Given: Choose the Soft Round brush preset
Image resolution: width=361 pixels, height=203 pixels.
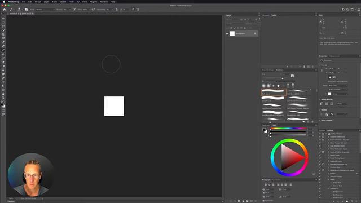Looking at the screenshot, I should tap(274, 92).
